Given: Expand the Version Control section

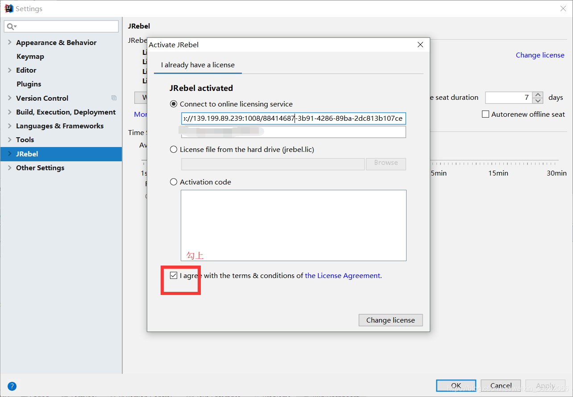Looking at the screenshot, I should point(10,98).
